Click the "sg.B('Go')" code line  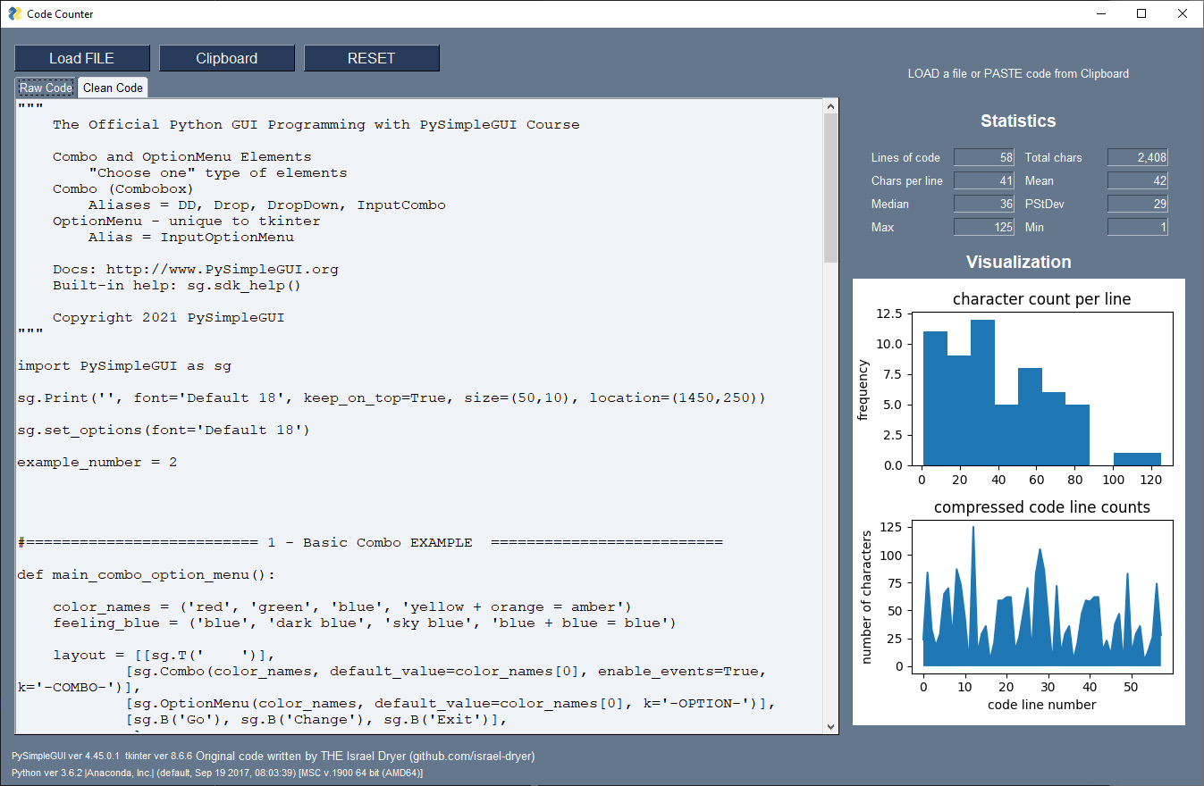coord(316,719)
